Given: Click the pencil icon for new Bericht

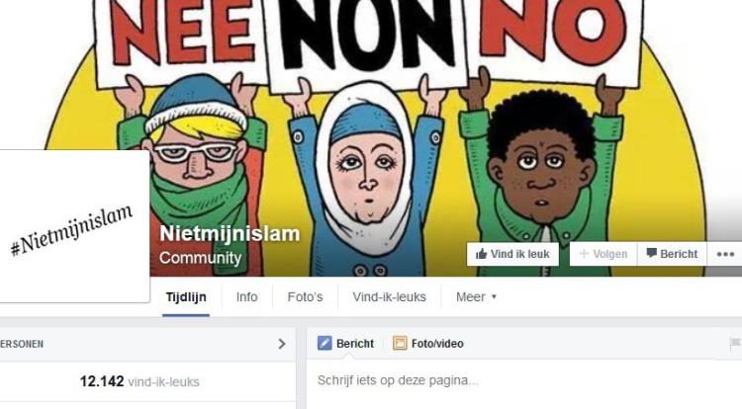Looking at the screenshot, I should [325, 343].
